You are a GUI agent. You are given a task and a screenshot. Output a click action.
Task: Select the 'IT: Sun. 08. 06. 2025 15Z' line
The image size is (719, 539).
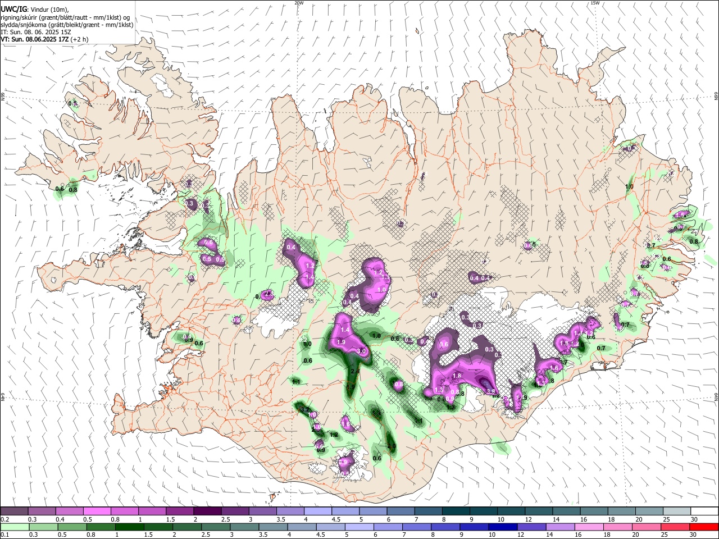point(35,32)
